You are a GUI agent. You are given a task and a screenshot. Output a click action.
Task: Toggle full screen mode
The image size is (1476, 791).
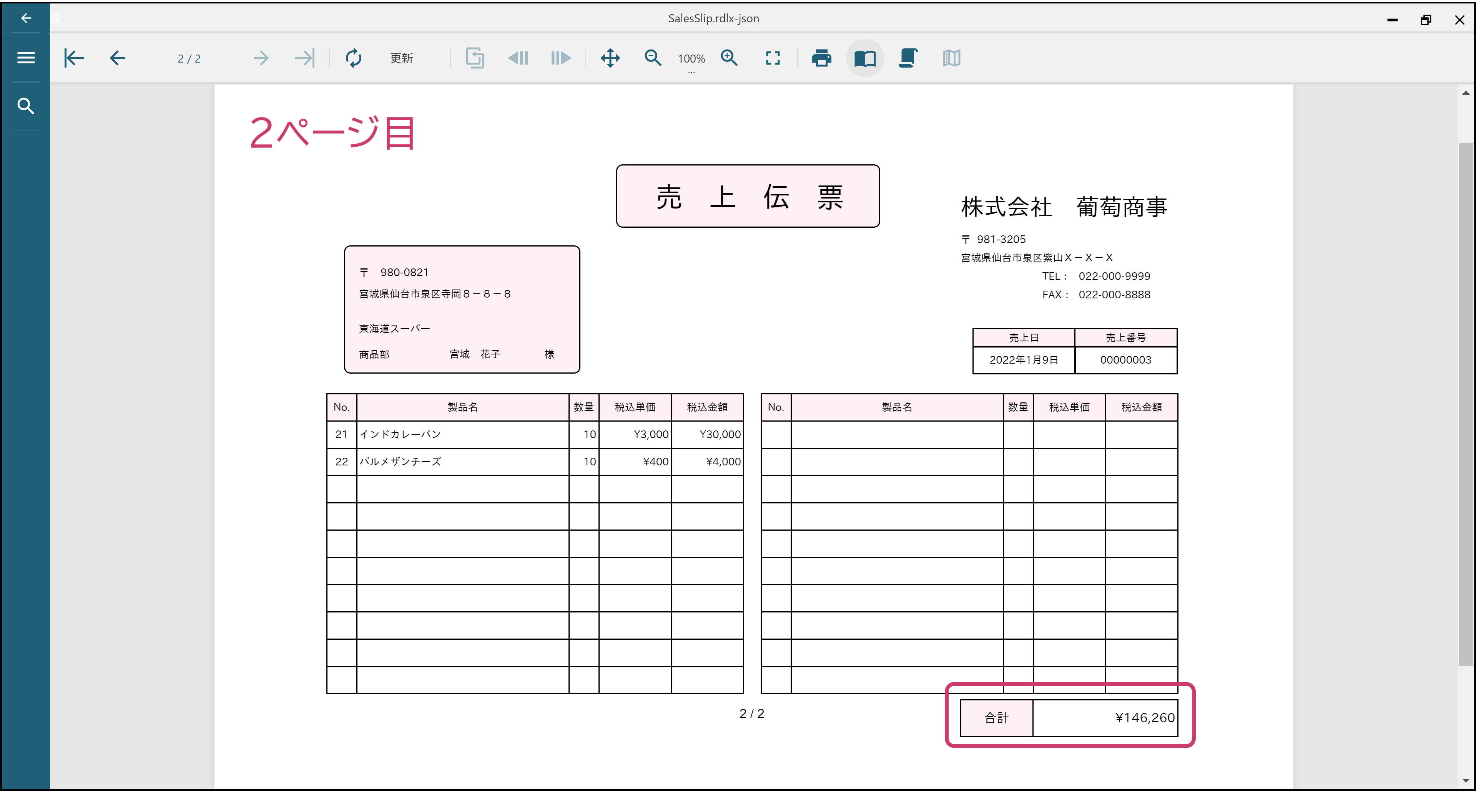(x=773, y=58)
